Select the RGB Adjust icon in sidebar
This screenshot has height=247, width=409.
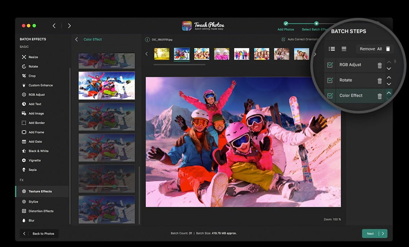click(x=24, y=95)
